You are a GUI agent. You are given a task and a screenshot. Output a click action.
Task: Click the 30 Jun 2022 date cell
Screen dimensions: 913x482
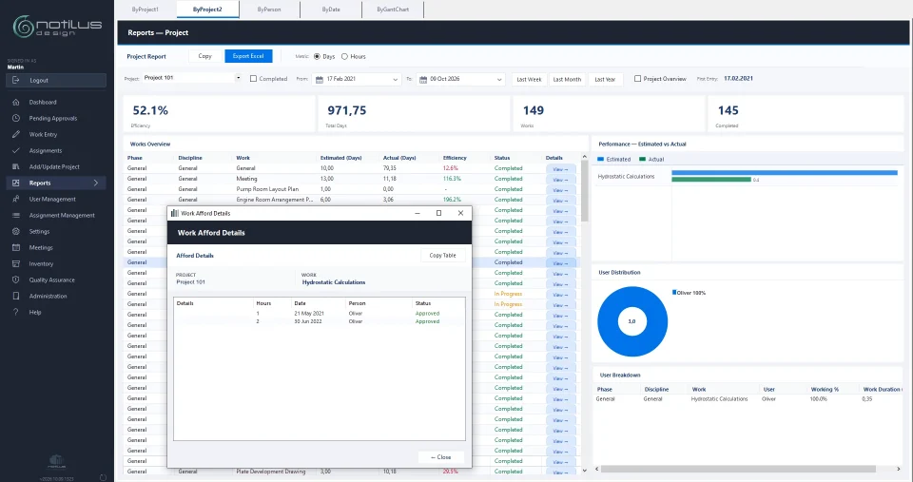307,321
